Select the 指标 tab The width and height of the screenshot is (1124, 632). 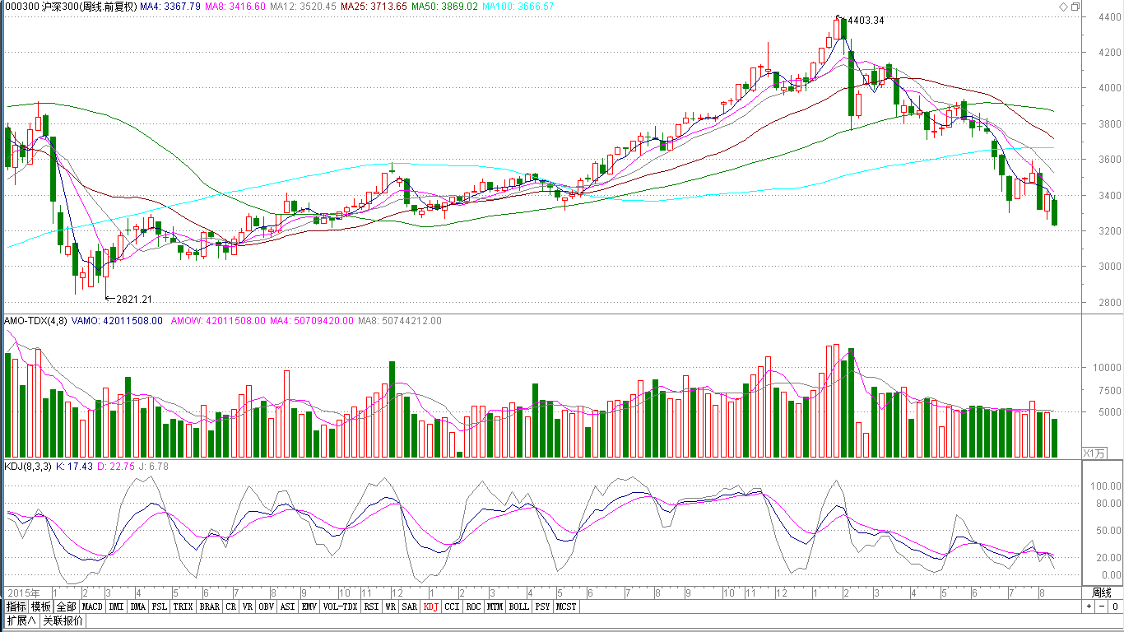point(16,606)
